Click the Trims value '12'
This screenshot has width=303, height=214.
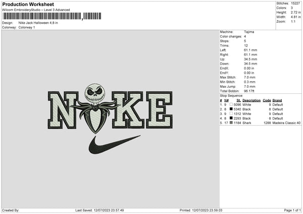pyautogui.click(x=246, y=45)
